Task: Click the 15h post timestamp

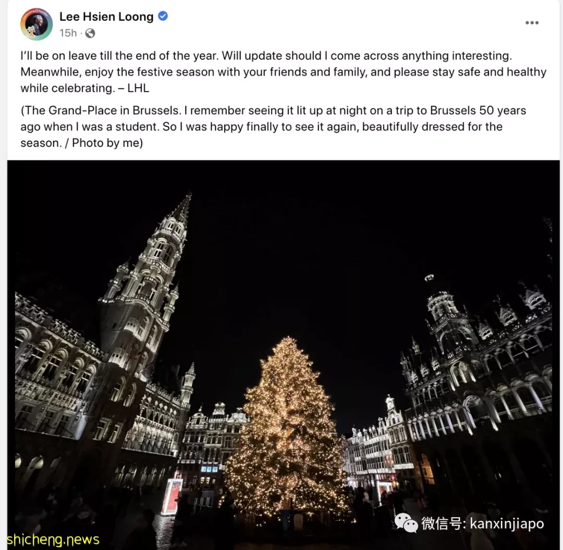Action: tap(68, 33)
